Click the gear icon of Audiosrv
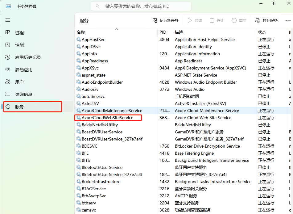This screenshot has height=214, width=293. tap(79, 89)
